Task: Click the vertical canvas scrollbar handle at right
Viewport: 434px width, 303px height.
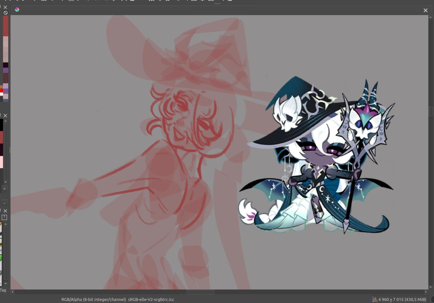Action: click(431, 111)
